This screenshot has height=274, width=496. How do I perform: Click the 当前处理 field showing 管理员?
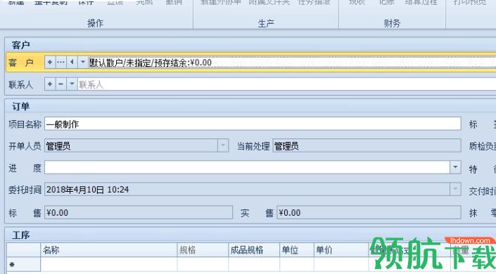pyautogui.click(x=367, y=145)
